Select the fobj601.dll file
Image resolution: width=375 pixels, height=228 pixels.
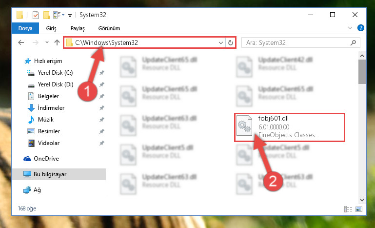point(289,127)
